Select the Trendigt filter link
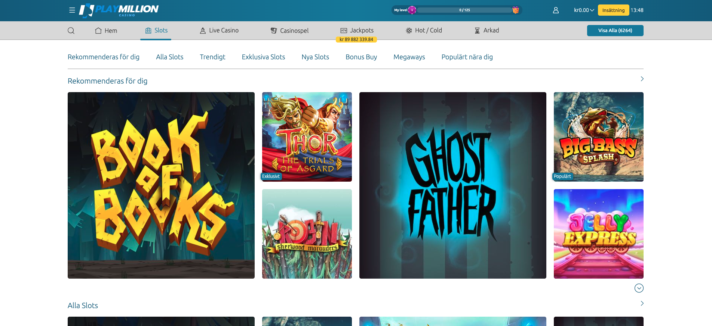Screen dimensions: 712x326 212,57
